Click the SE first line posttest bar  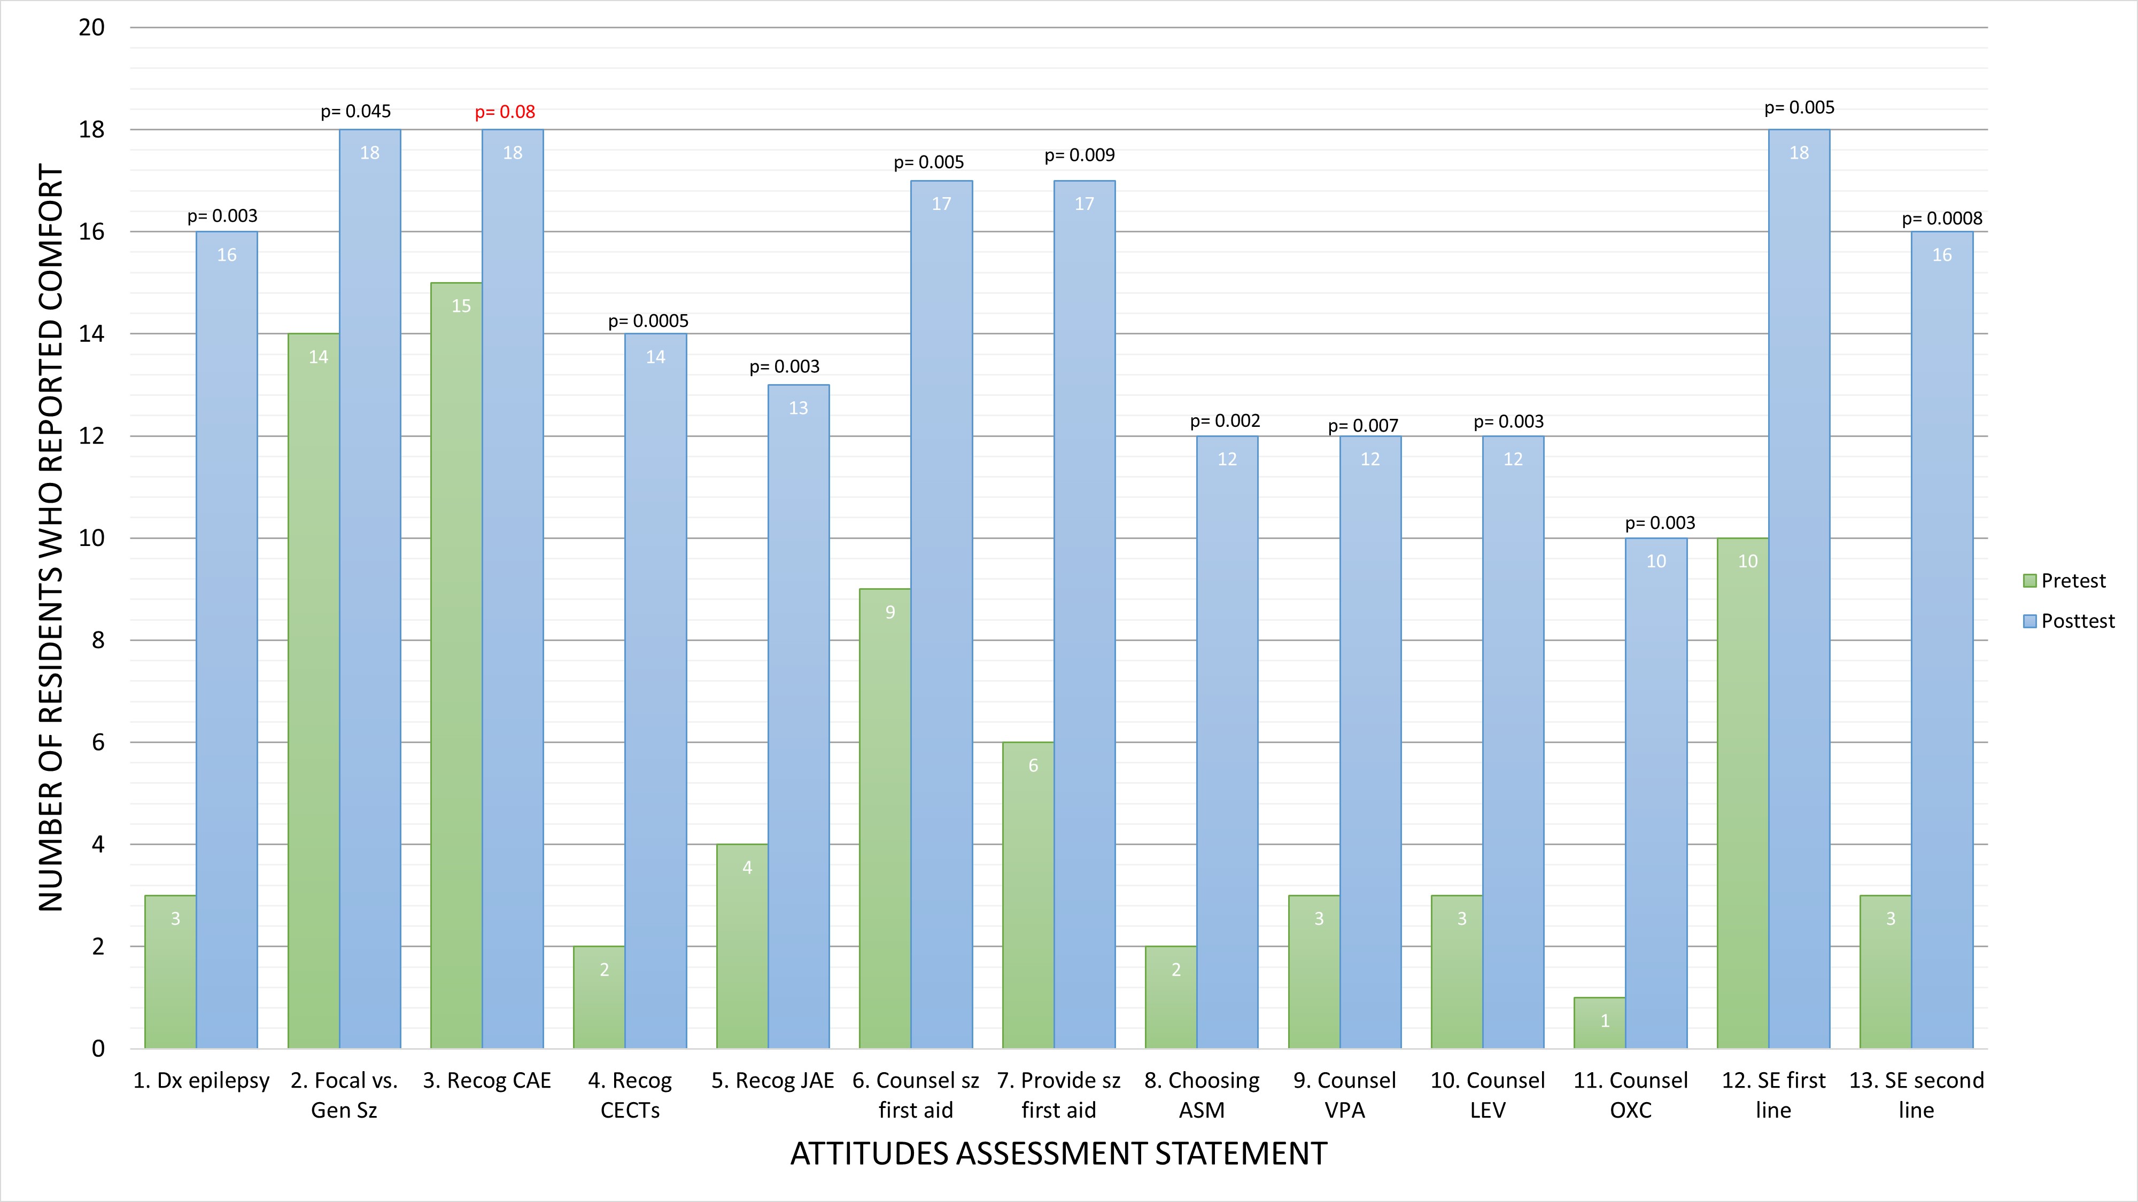tap(1799, 589)
